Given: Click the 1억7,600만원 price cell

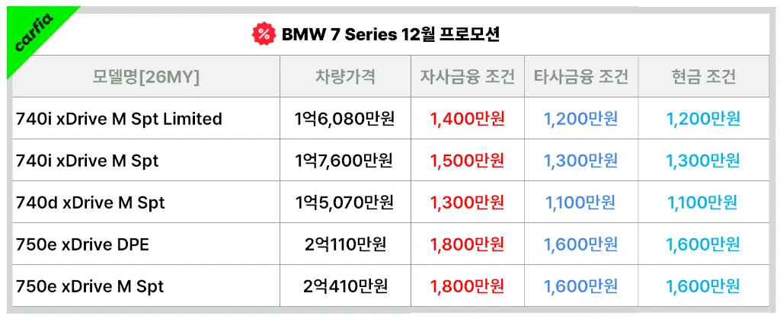Looking at the screenshot, I should point(344,161).
